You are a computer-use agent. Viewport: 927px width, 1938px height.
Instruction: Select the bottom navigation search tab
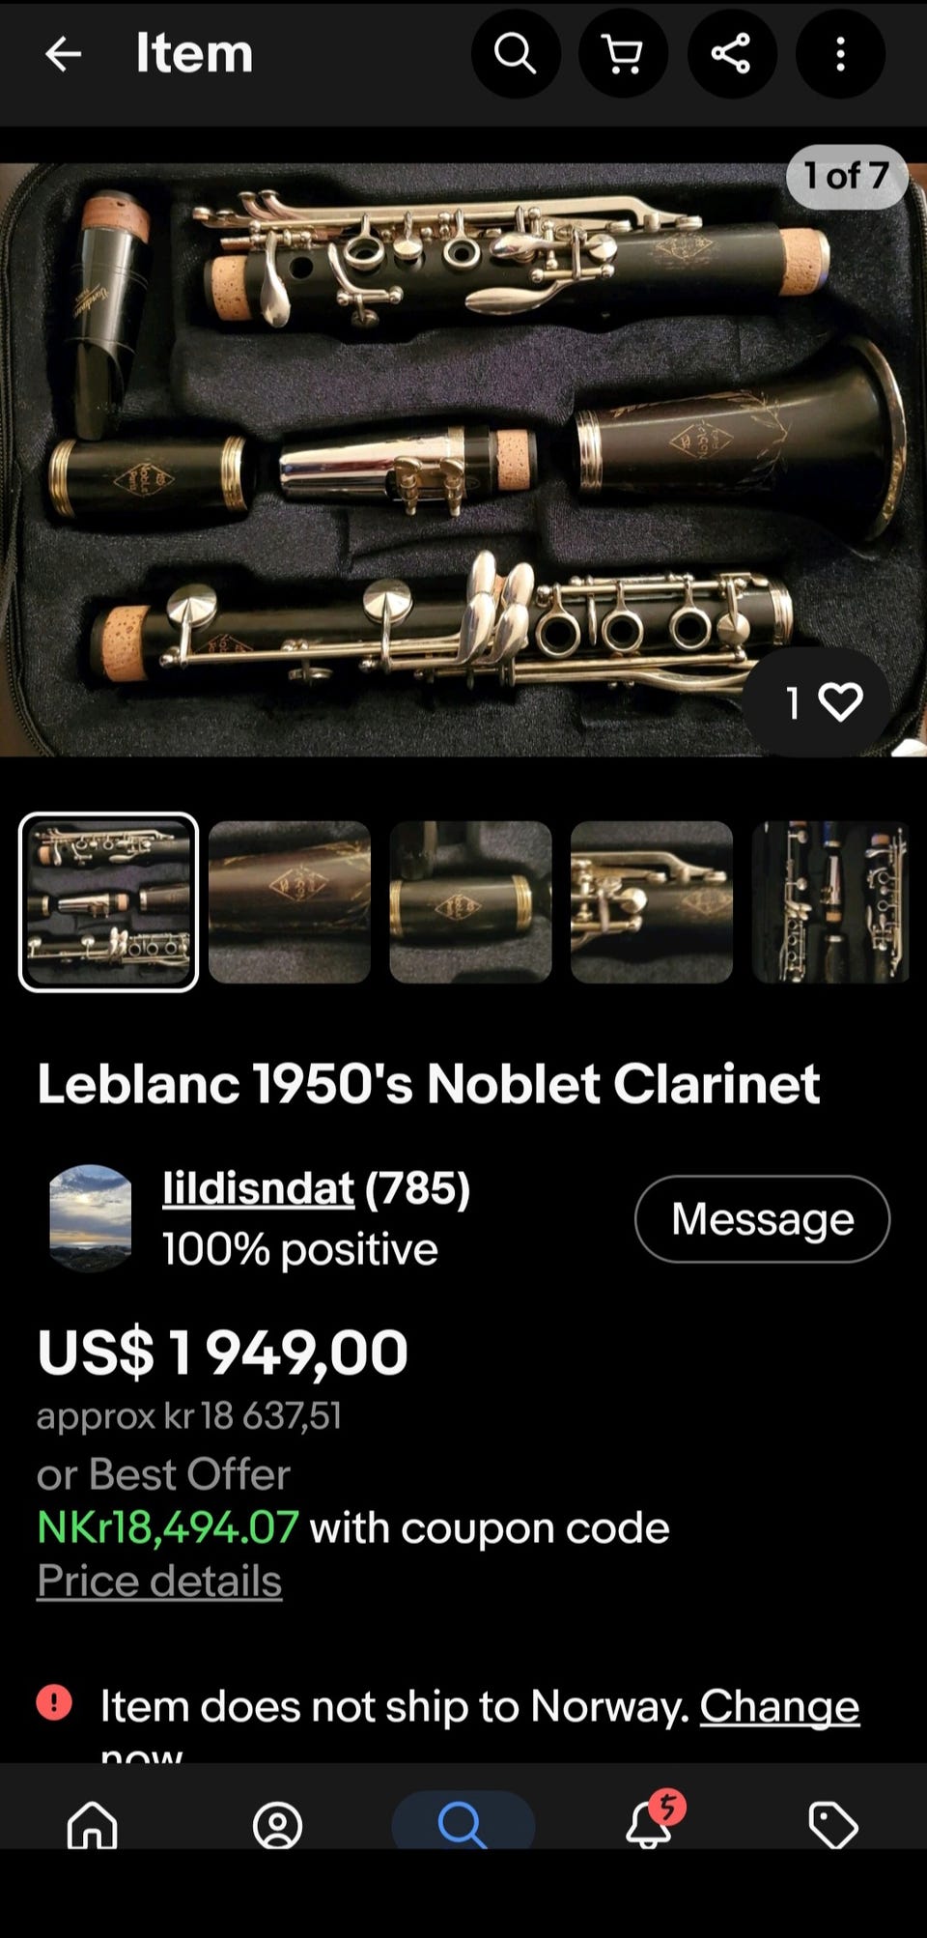(463, 1822)
